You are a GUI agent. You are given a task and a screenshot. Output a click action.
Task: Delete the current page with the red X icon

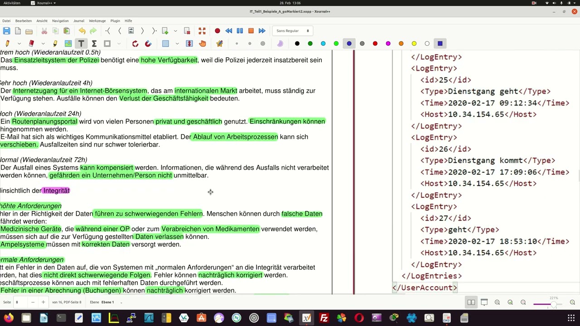click(x=187, y=31)
